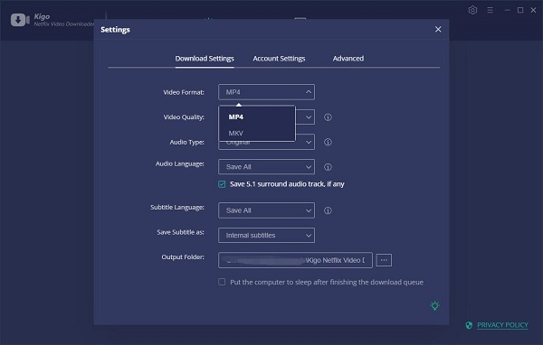543x345 pixels.
Task: Toggle Save 5.1 surround audio track checkbox
Action: pyautogui.click(x=222, y=184)
